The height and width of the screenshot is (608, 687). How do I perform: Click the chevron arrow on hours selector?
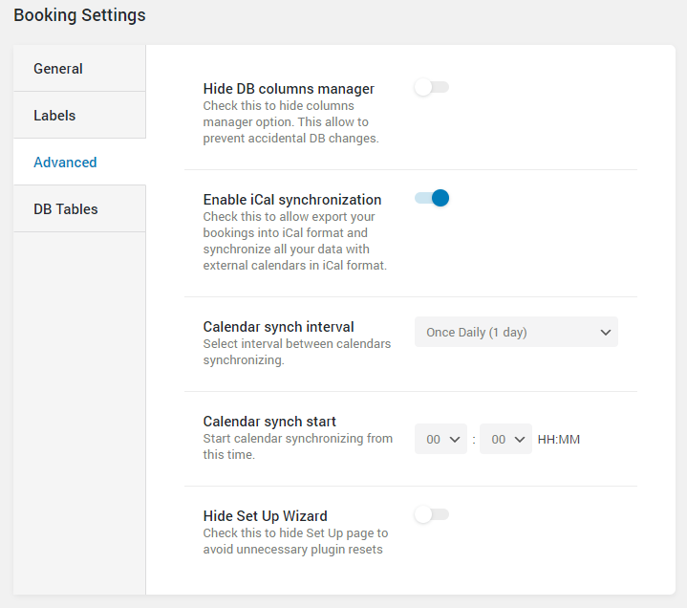[455, 439]
